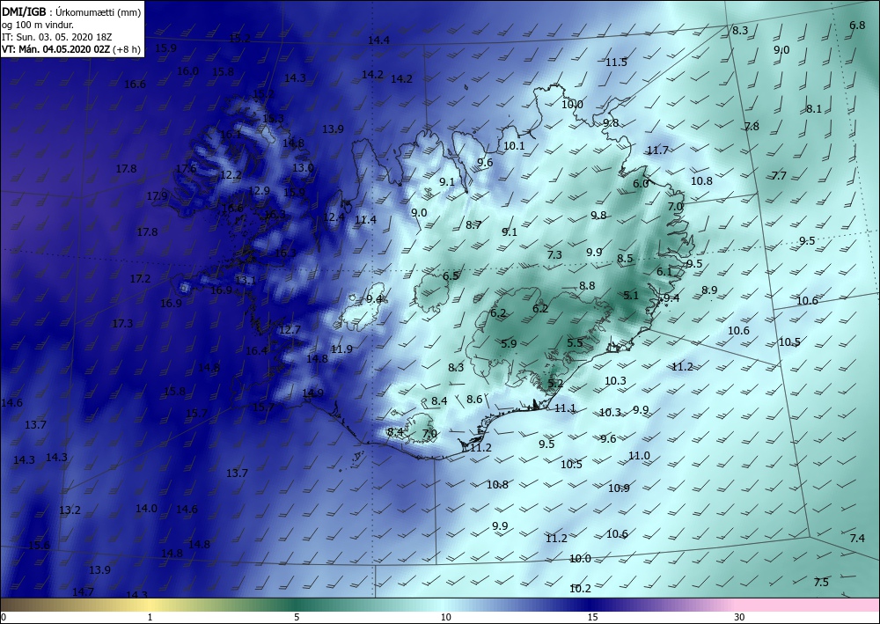
Task: Click the map value 11.9
Action: pyautogui.click(x=341, y=349)
